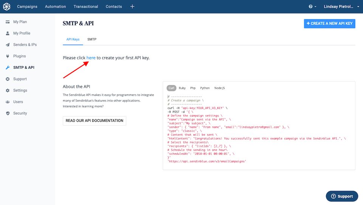Click the My Plan card icon

[x=8, y=22]
